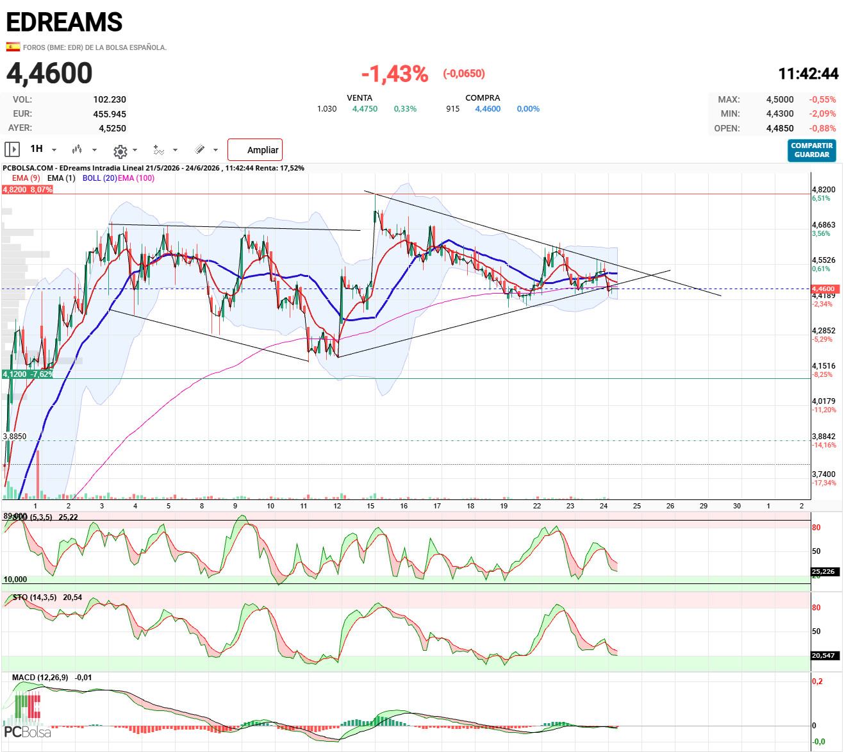The image size is (844, 752).
Task: Click the Spanish flag icon
Action: tap(13, 47)
